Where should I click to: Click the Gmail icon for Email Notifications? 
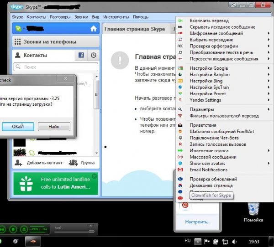pyautogui.click(x=180, y=170)
